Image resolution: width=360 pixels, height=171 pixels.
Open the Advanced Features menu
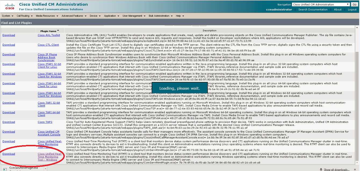[74, 16]
